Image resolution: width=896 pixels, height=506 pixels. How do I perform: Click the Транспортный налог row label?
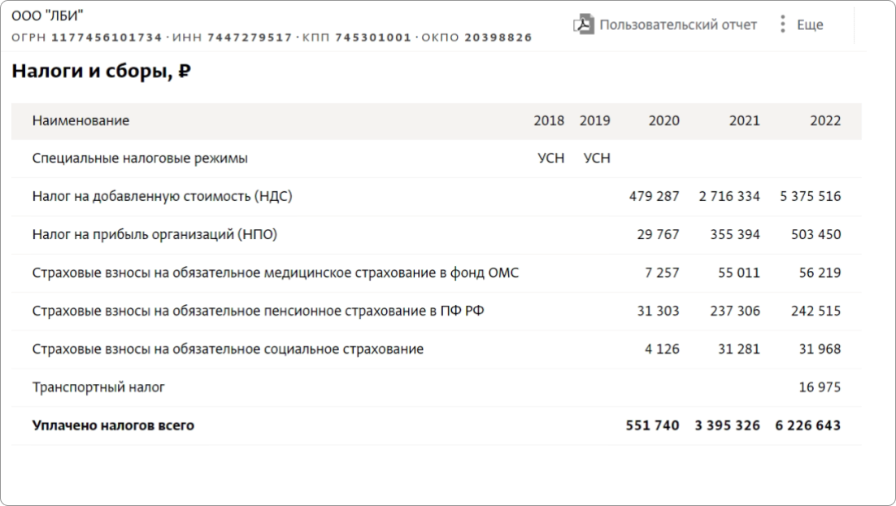coord(98,387)
